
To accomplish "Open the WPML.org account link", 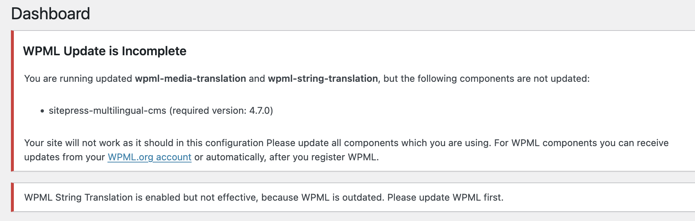I will [x=149, y=157].
